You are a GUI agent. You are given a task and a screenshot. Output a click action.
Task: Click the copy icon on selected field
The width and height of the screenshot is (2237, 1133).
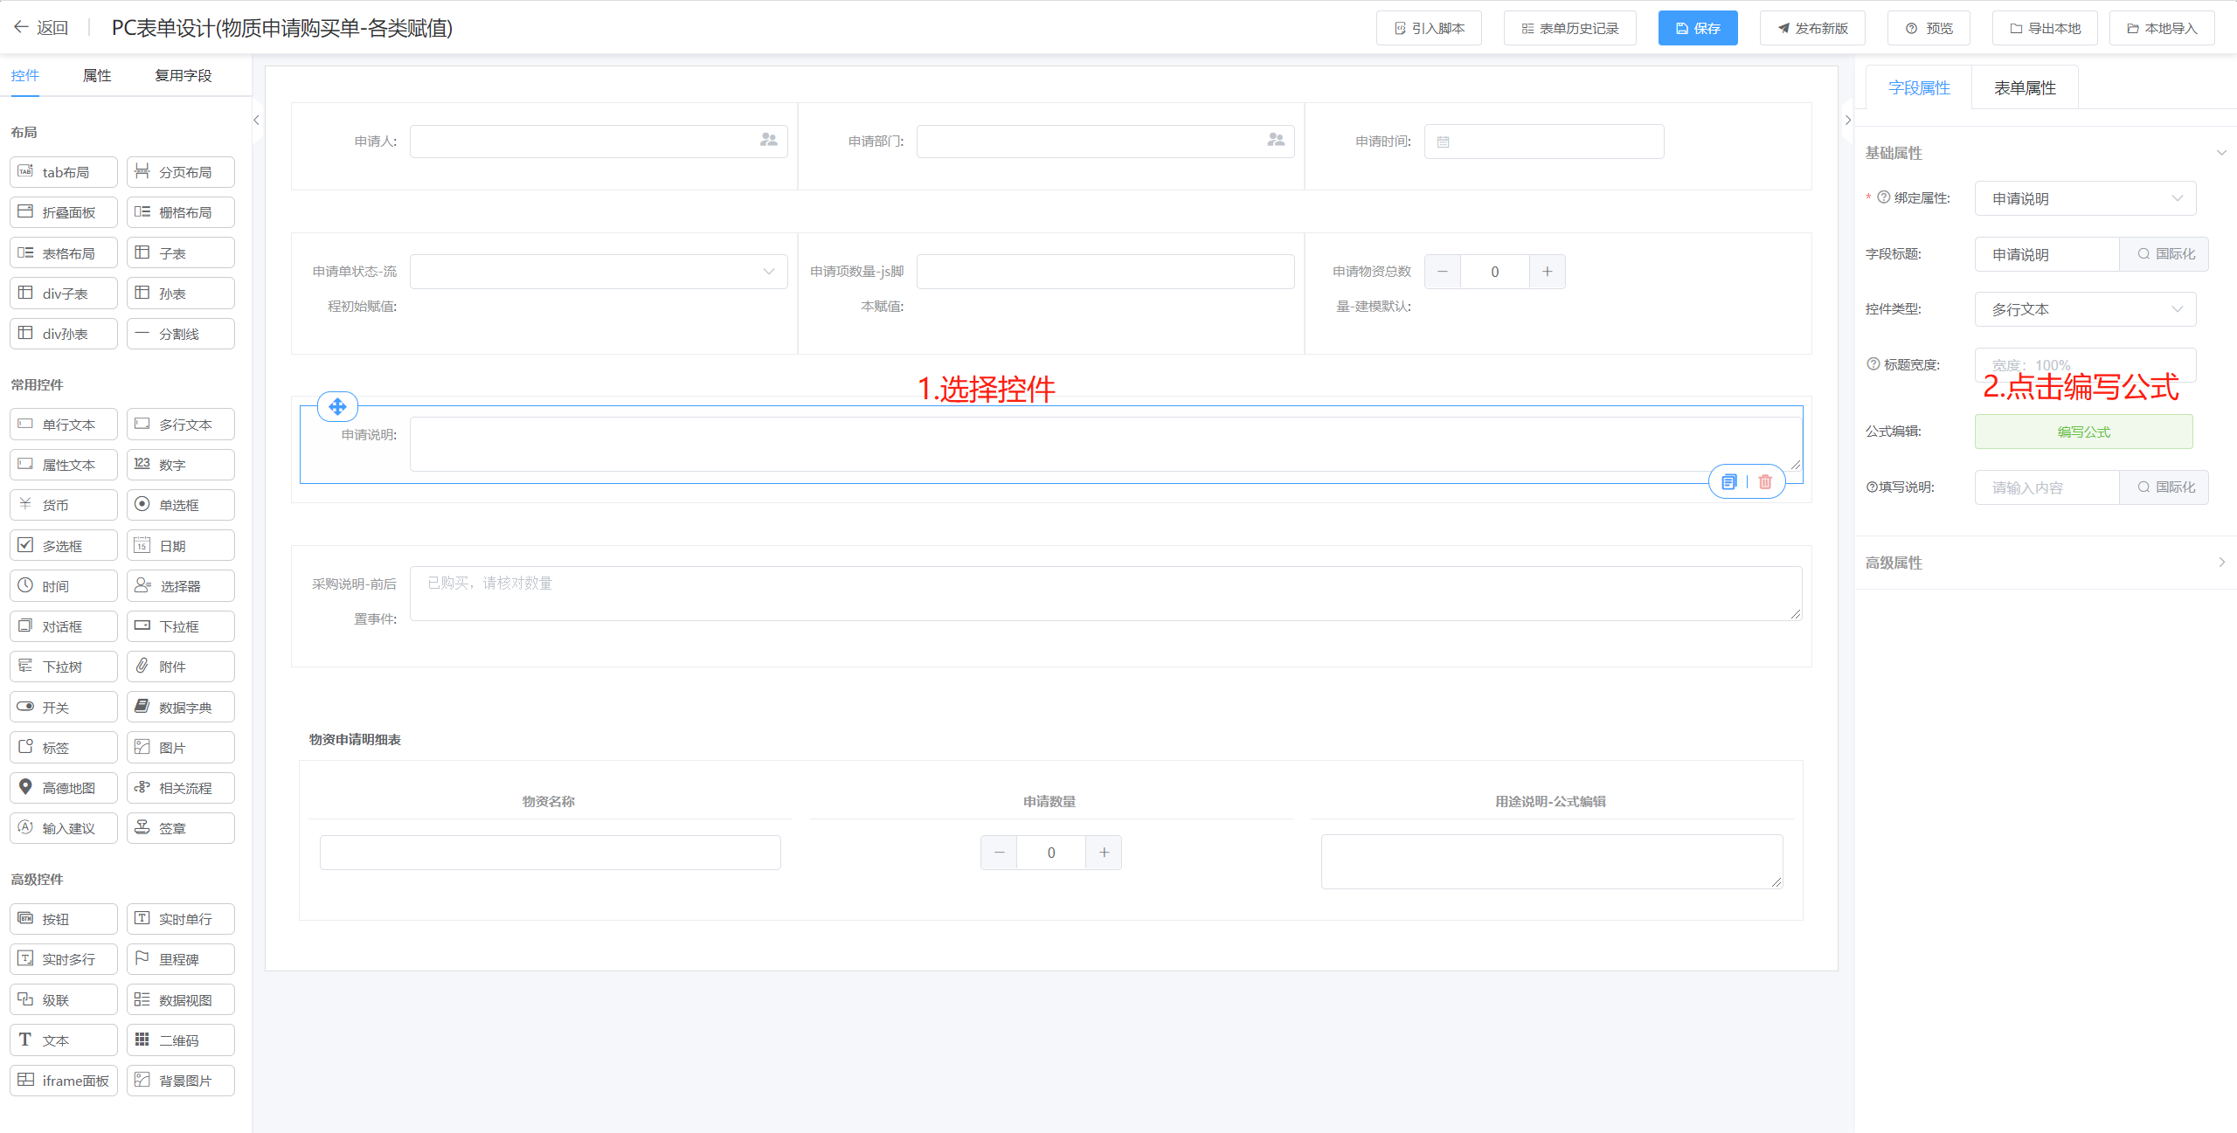tap(1728, 481)
